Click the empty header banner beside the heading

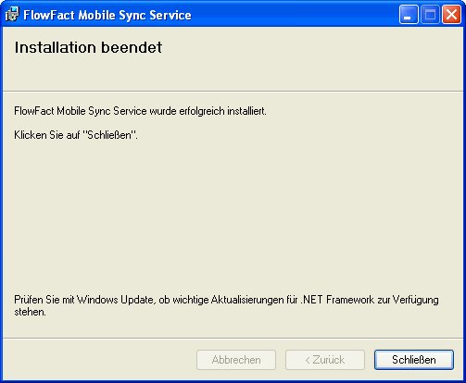(x=309, y=58)
